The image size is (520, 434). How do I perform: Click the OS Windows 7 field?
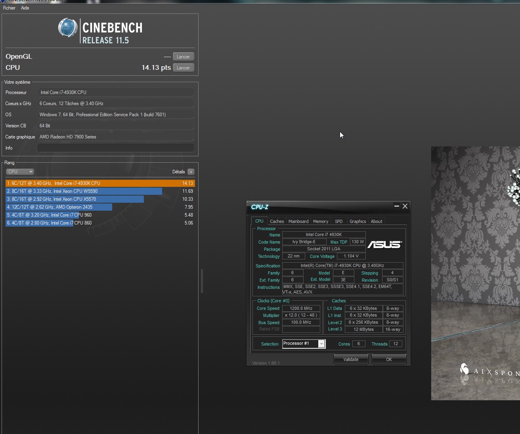tap(116, 115)
